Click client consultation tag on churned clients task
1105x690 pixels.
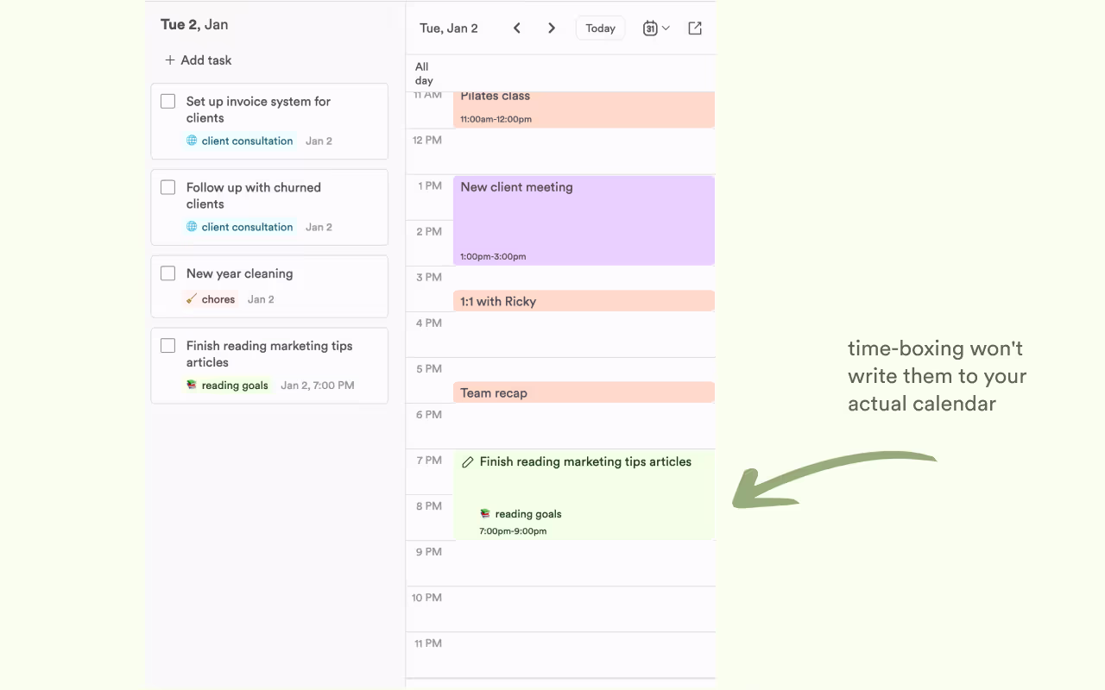coord(240,227)
